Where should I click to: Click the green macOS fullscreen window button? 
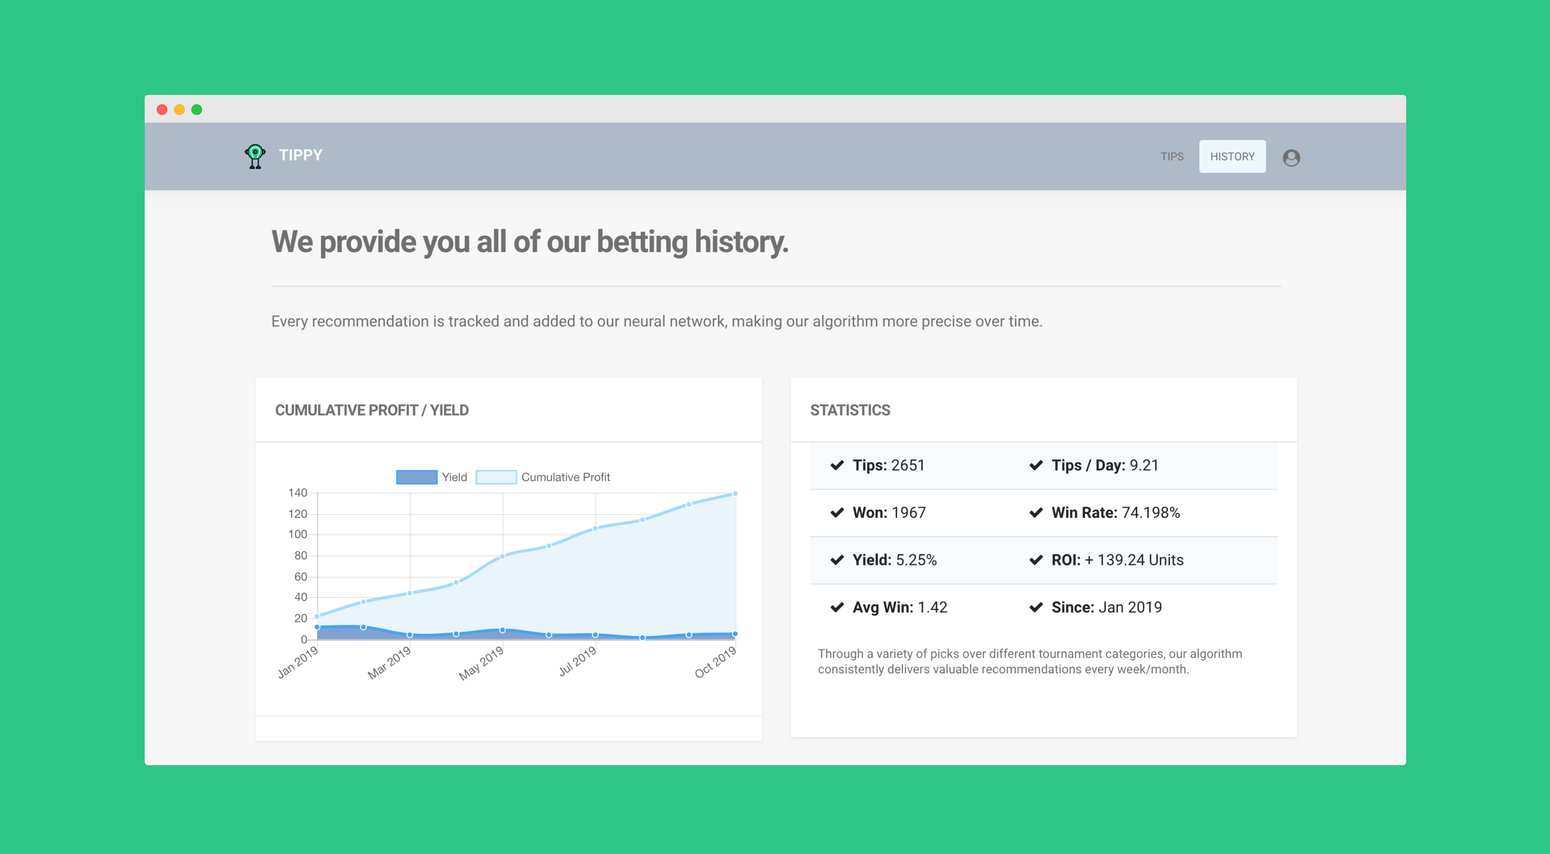click(197, 110)
